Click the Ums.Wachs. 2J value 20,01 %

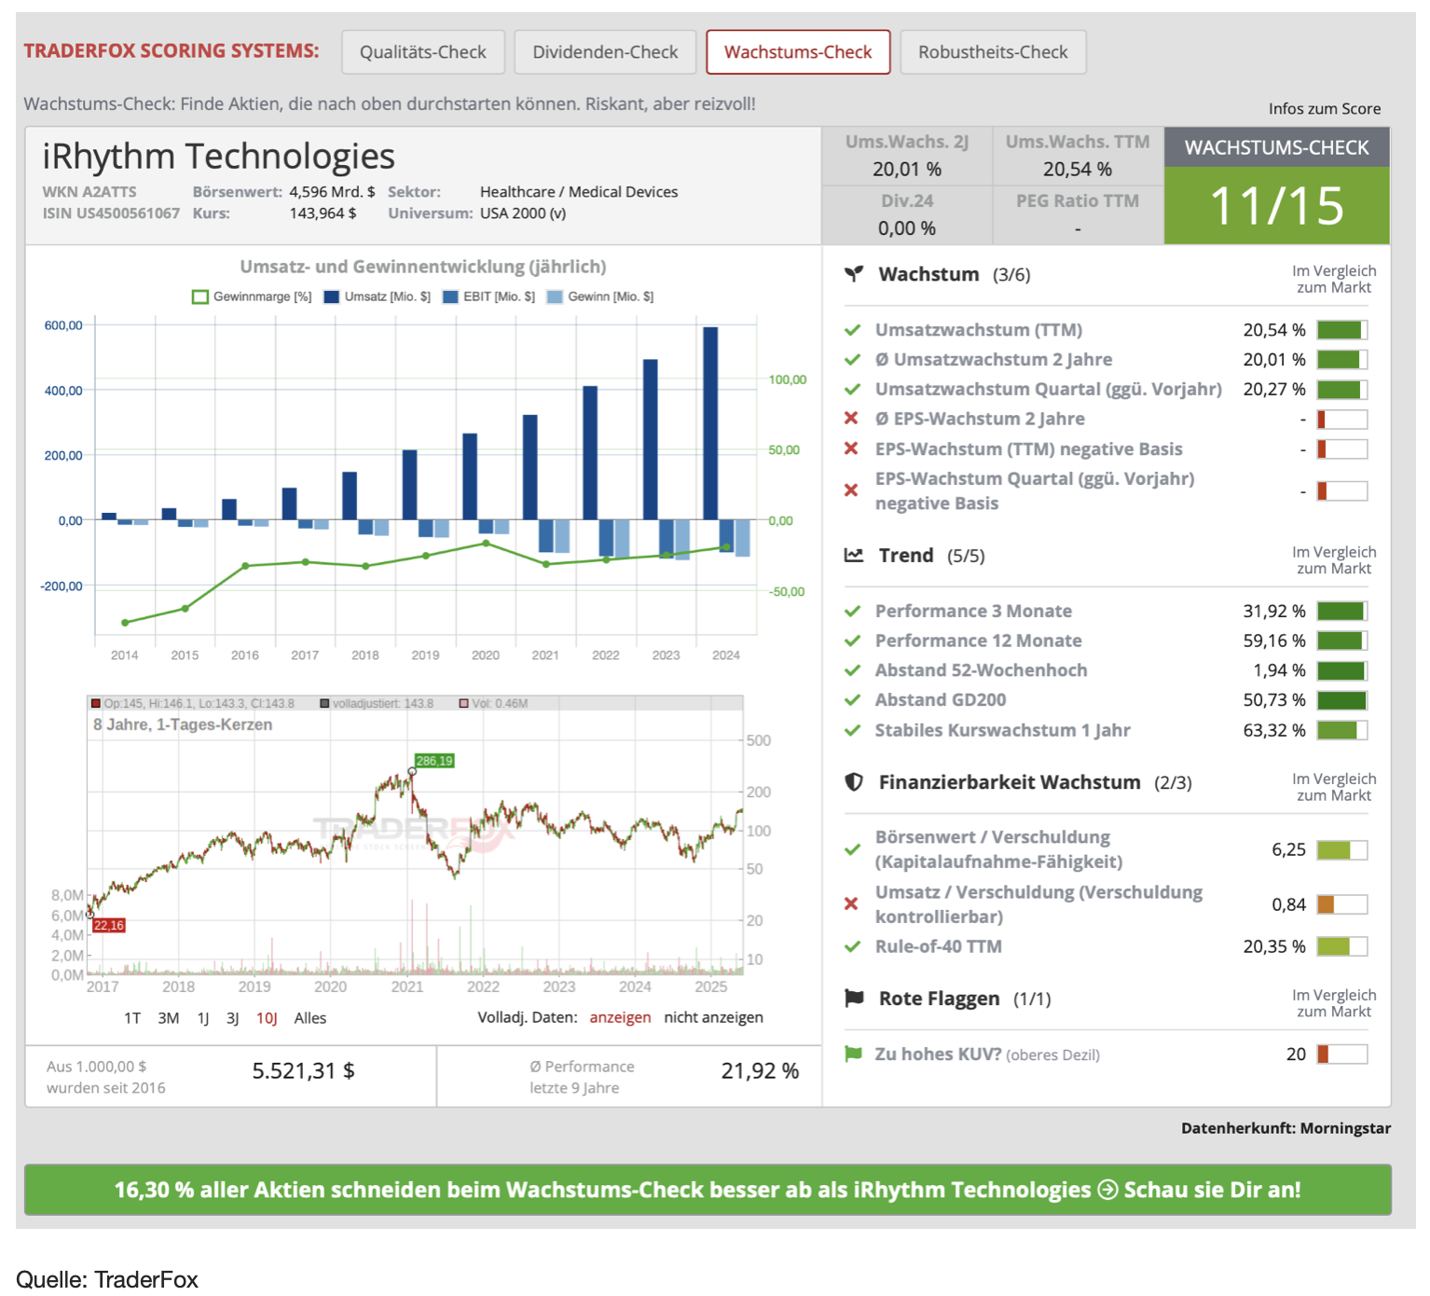(907, 169)
